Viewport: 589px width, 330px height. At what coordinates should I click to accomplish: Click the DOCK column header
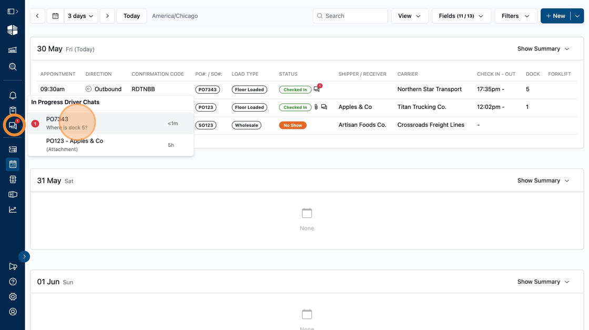click(533, 74)
